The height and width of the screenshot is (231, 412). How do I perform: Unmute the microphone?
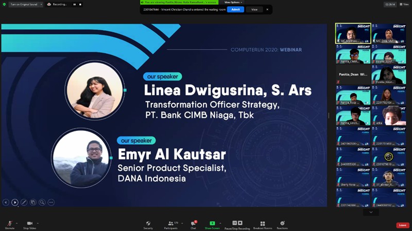[10, 225]
